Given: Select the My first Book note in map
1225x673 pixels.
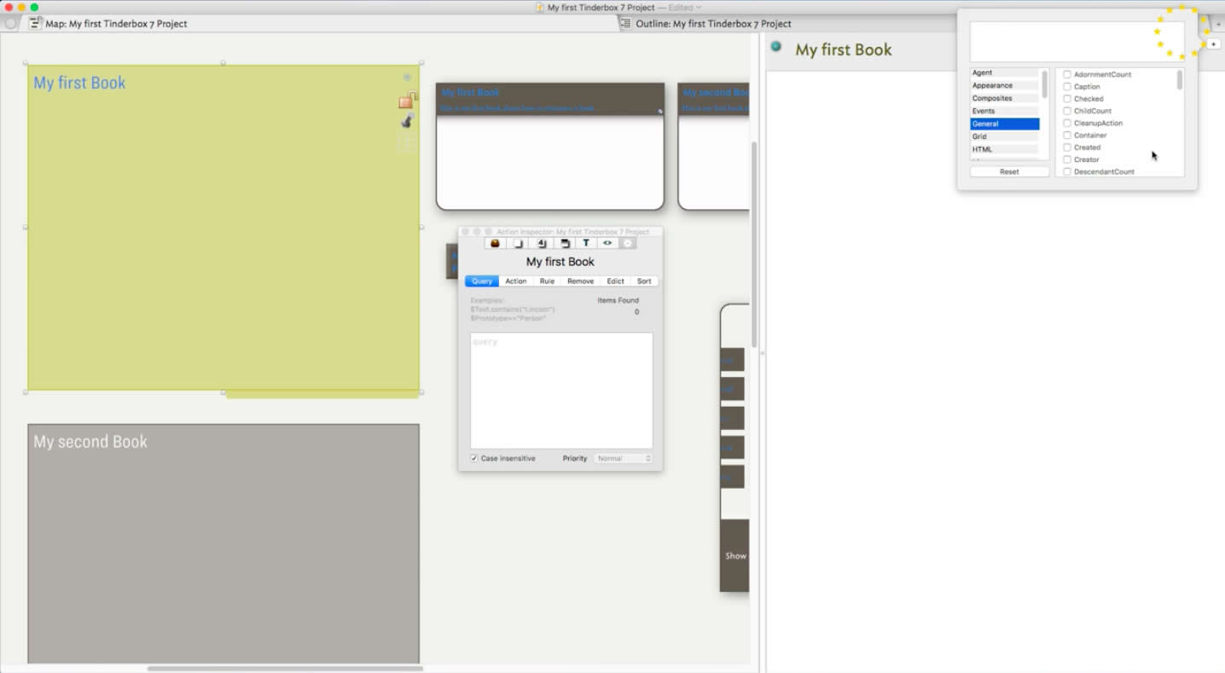Looking at the screenshot, I should pos(550,146).
